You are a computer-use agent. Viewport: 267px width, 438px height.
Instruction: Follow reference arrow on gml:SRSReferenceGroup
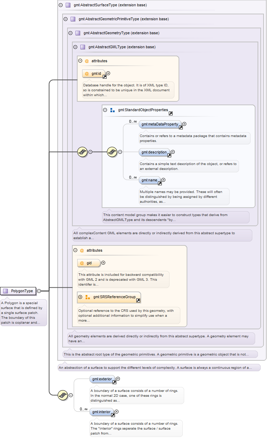tap(138, 301)
